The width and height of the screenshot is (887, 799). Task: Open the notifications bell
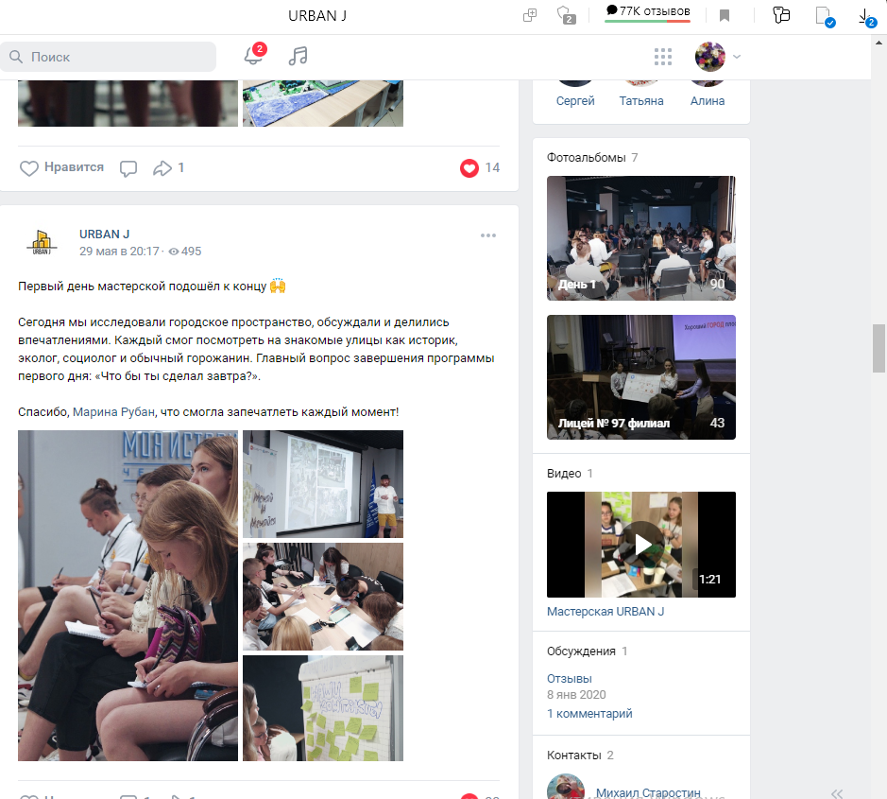pos(253,56)
